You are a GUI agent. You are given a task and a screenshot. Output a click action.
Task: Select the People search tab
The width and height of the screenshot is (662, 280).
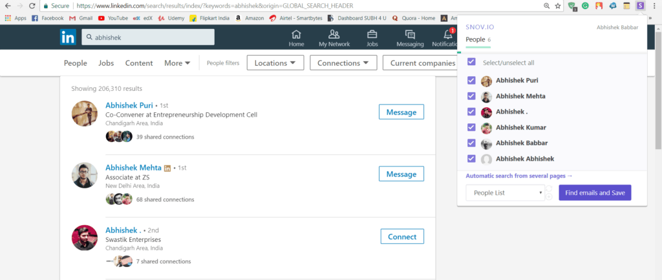pyautogui.click(x=76, y=63)
